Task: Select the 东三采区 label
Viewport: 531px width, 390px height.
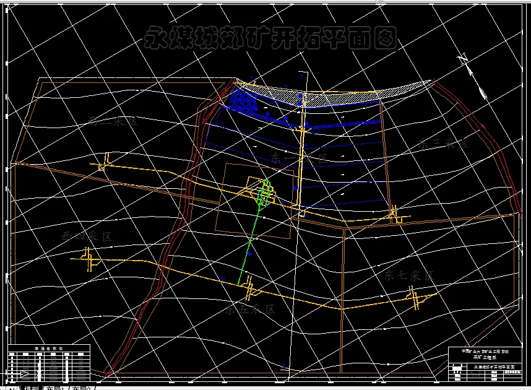Action: click(x=443, y=144)
